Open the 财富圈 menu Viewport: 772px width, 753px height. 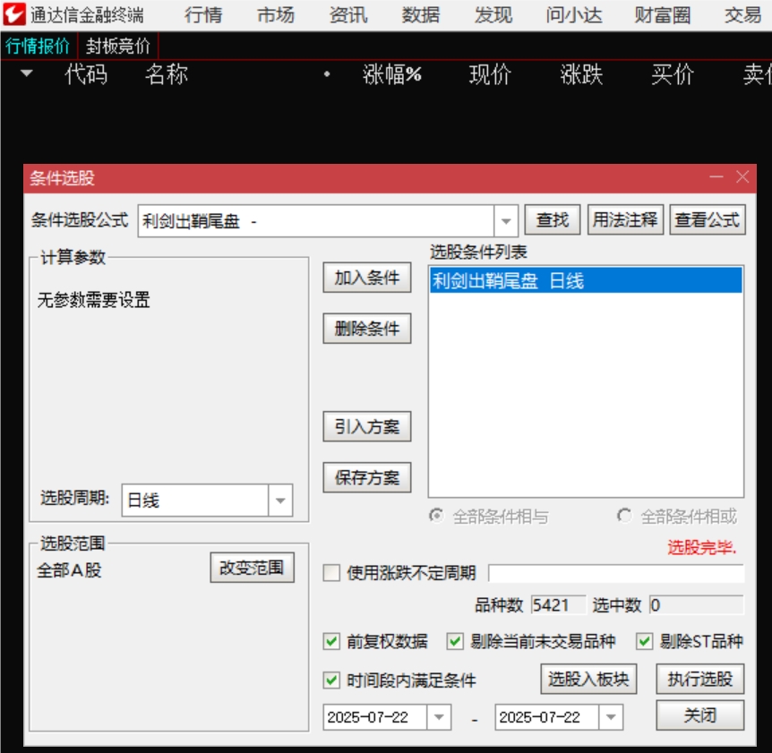pyautogui.click(x=662, y=14)
